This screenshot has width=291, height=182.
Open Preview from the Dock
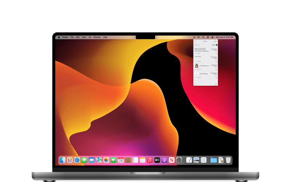(x=196, y=160)
